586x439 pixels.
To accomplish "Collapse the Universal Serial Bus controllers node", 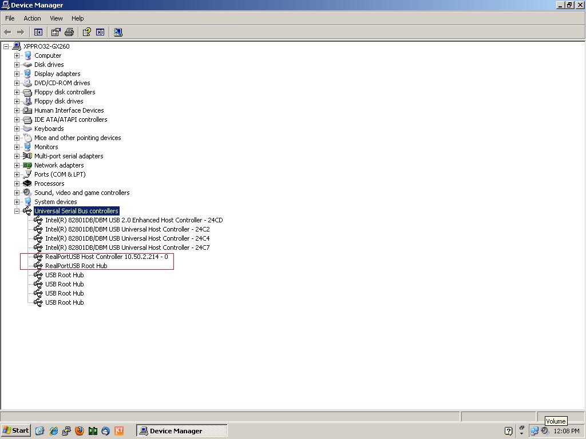I will (x=17, y=211).
